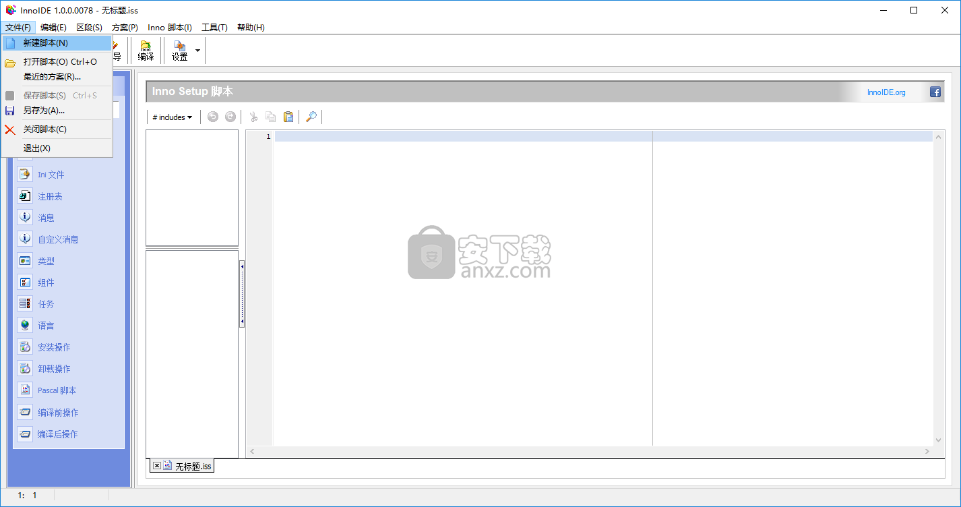This screenshot has height=507, width=961.
Task: Click the 1: 1 cursor position in status bar
Action: click(x=28, y=496)
